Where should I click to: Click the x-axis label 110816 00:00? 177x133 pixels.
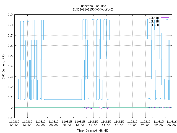pyautogui.click(x=171, y=124)
